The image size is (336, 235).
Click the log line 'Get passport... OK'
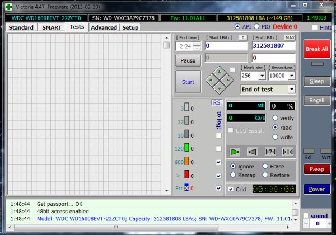59,204
